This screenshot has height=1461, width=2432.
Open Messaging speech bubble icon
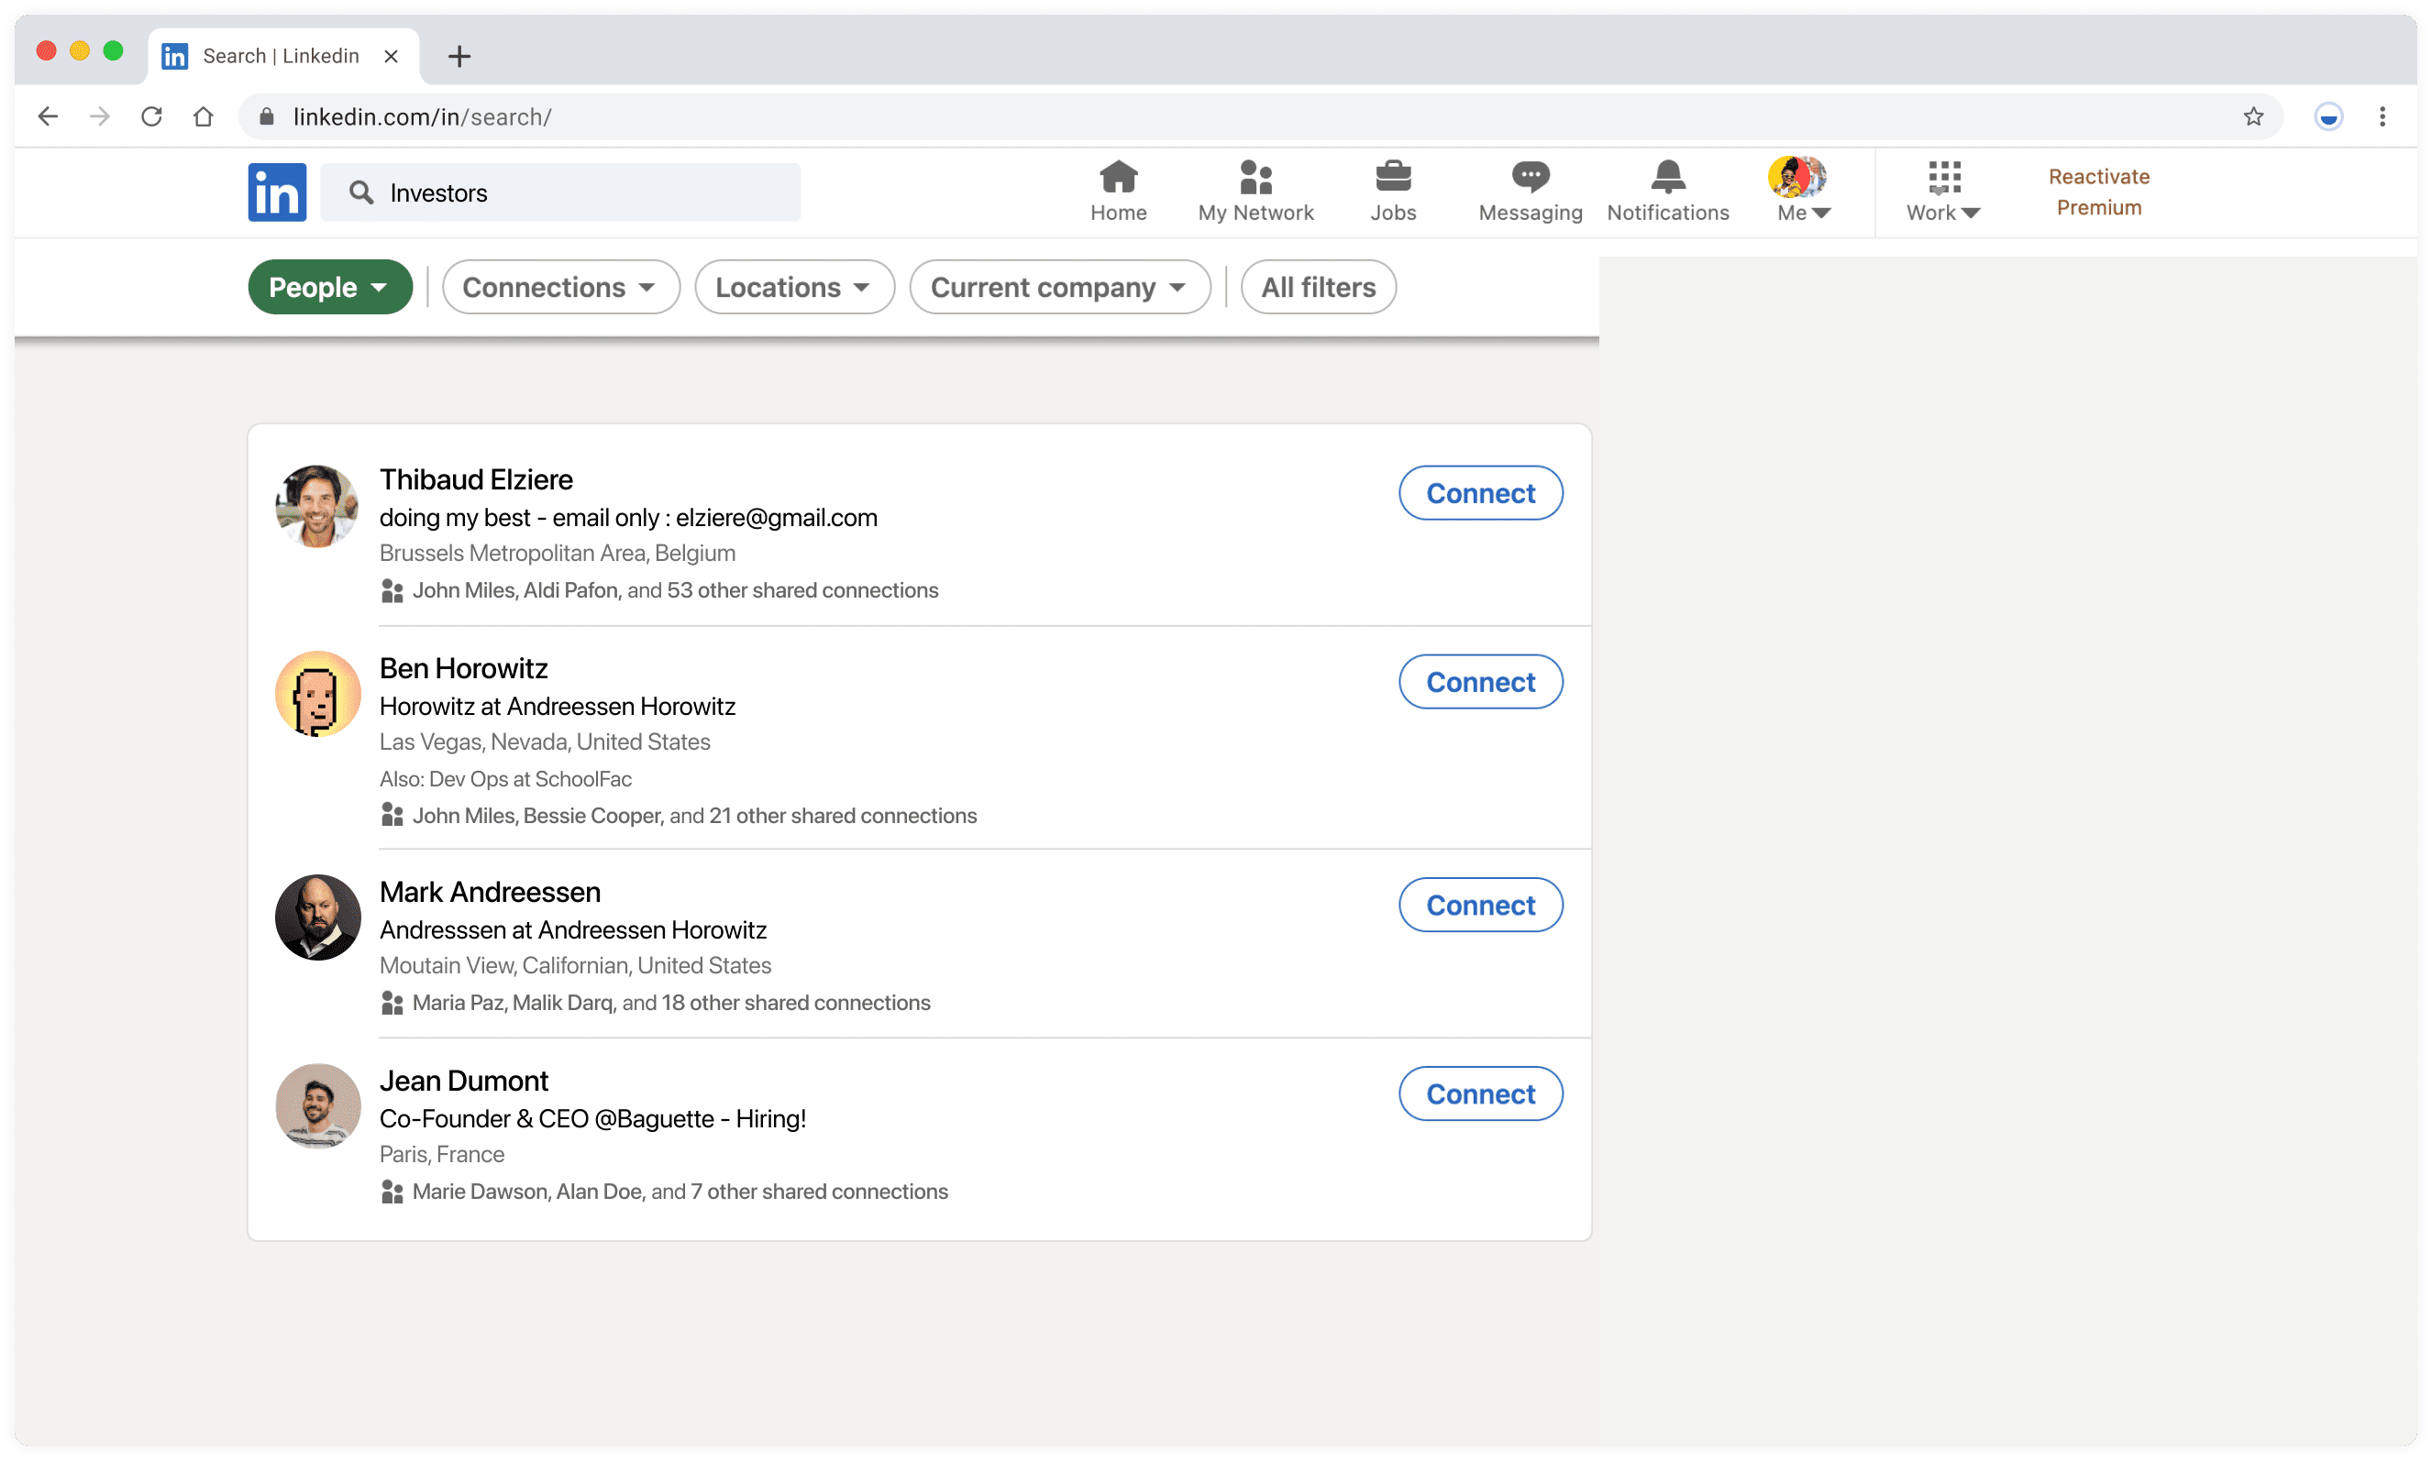click(x=1530, y=177)
